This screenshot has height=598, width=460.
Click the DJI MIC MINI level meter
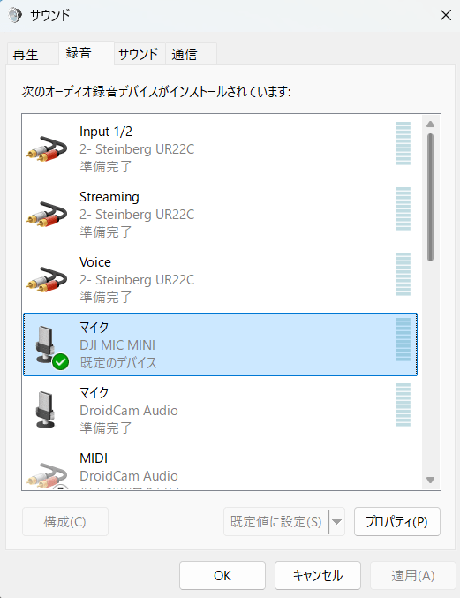(x=403, y=339)
